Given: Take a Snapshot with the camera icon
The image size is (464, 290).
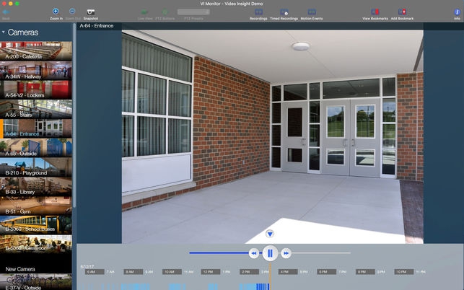Looking at the screenshot, I should pyautogui.click(x=90, y=12).
